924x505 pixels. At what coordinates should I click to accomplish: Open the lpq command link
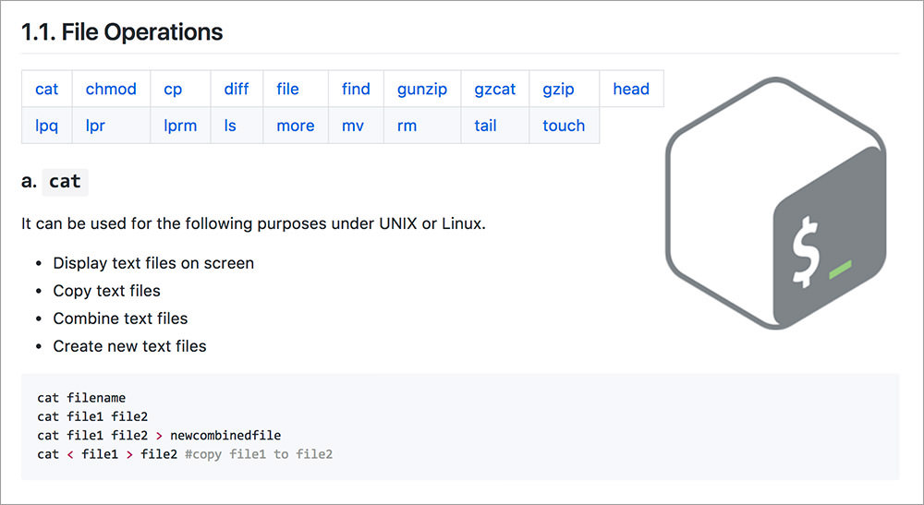pos(47,126)
